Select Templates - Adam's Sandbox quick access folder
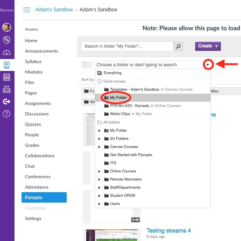The image size is (241, 241). (153, 90)
